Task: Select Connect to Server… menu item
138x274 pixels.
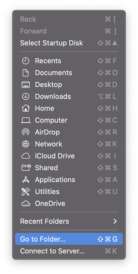Action: (69, 251)
